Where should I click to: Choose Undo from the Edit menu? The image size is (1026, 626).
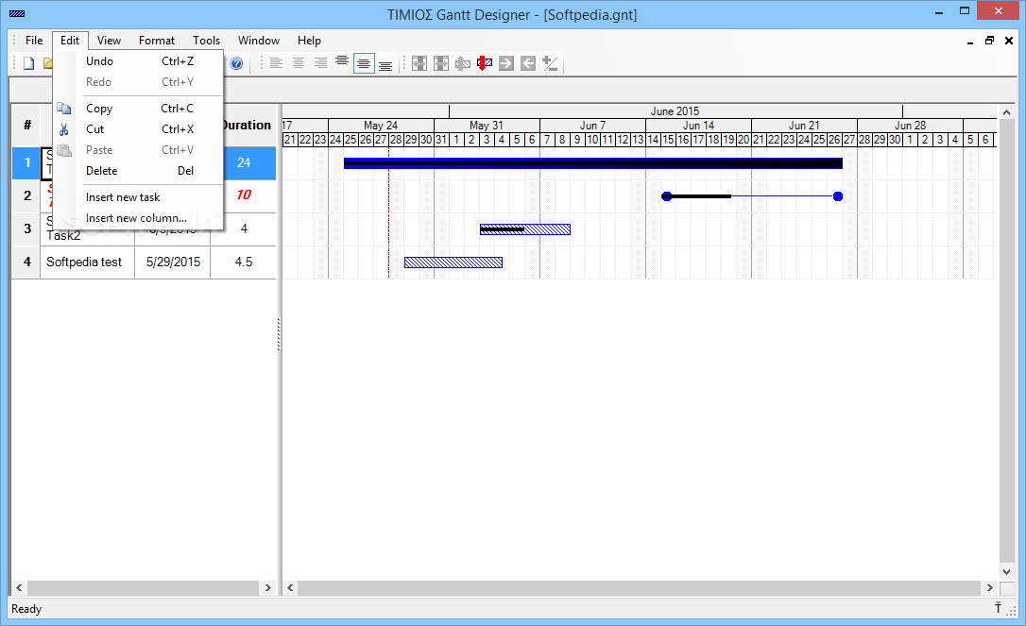pos(138,61)
